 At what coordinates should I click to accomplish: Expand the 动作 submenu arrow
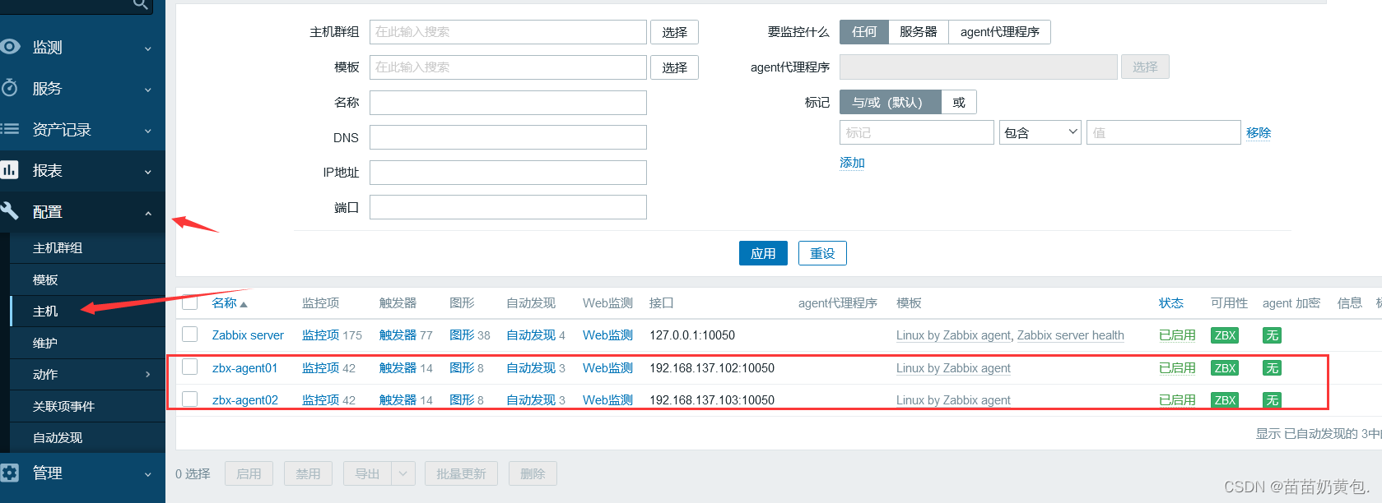tap(148, 374)
